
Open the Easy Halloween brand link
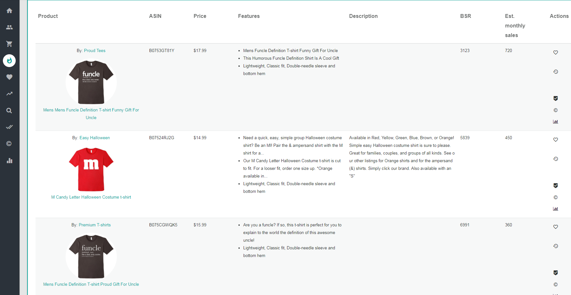pyautogui.click(x=95, y=138)
